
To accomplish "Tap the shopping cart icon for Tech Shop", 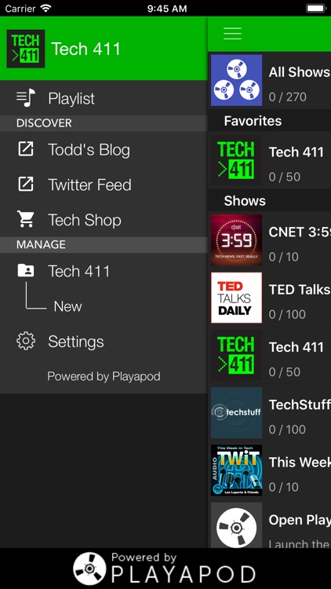I will [26, 219].
